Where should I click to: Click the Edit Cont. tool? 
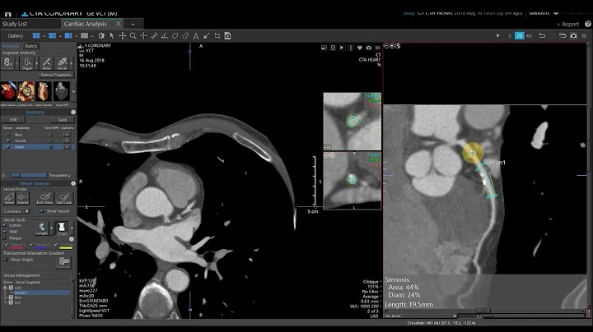tap(64, 198)
